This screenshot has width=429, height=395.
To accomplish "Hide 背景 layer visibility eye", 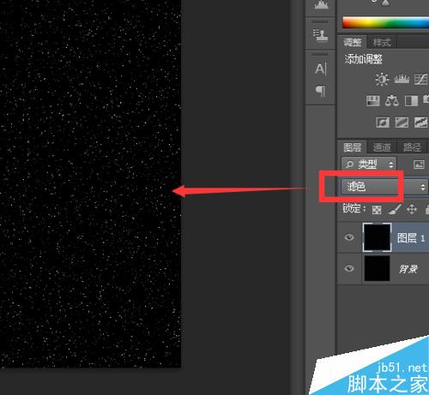I will tap(349, 268).
